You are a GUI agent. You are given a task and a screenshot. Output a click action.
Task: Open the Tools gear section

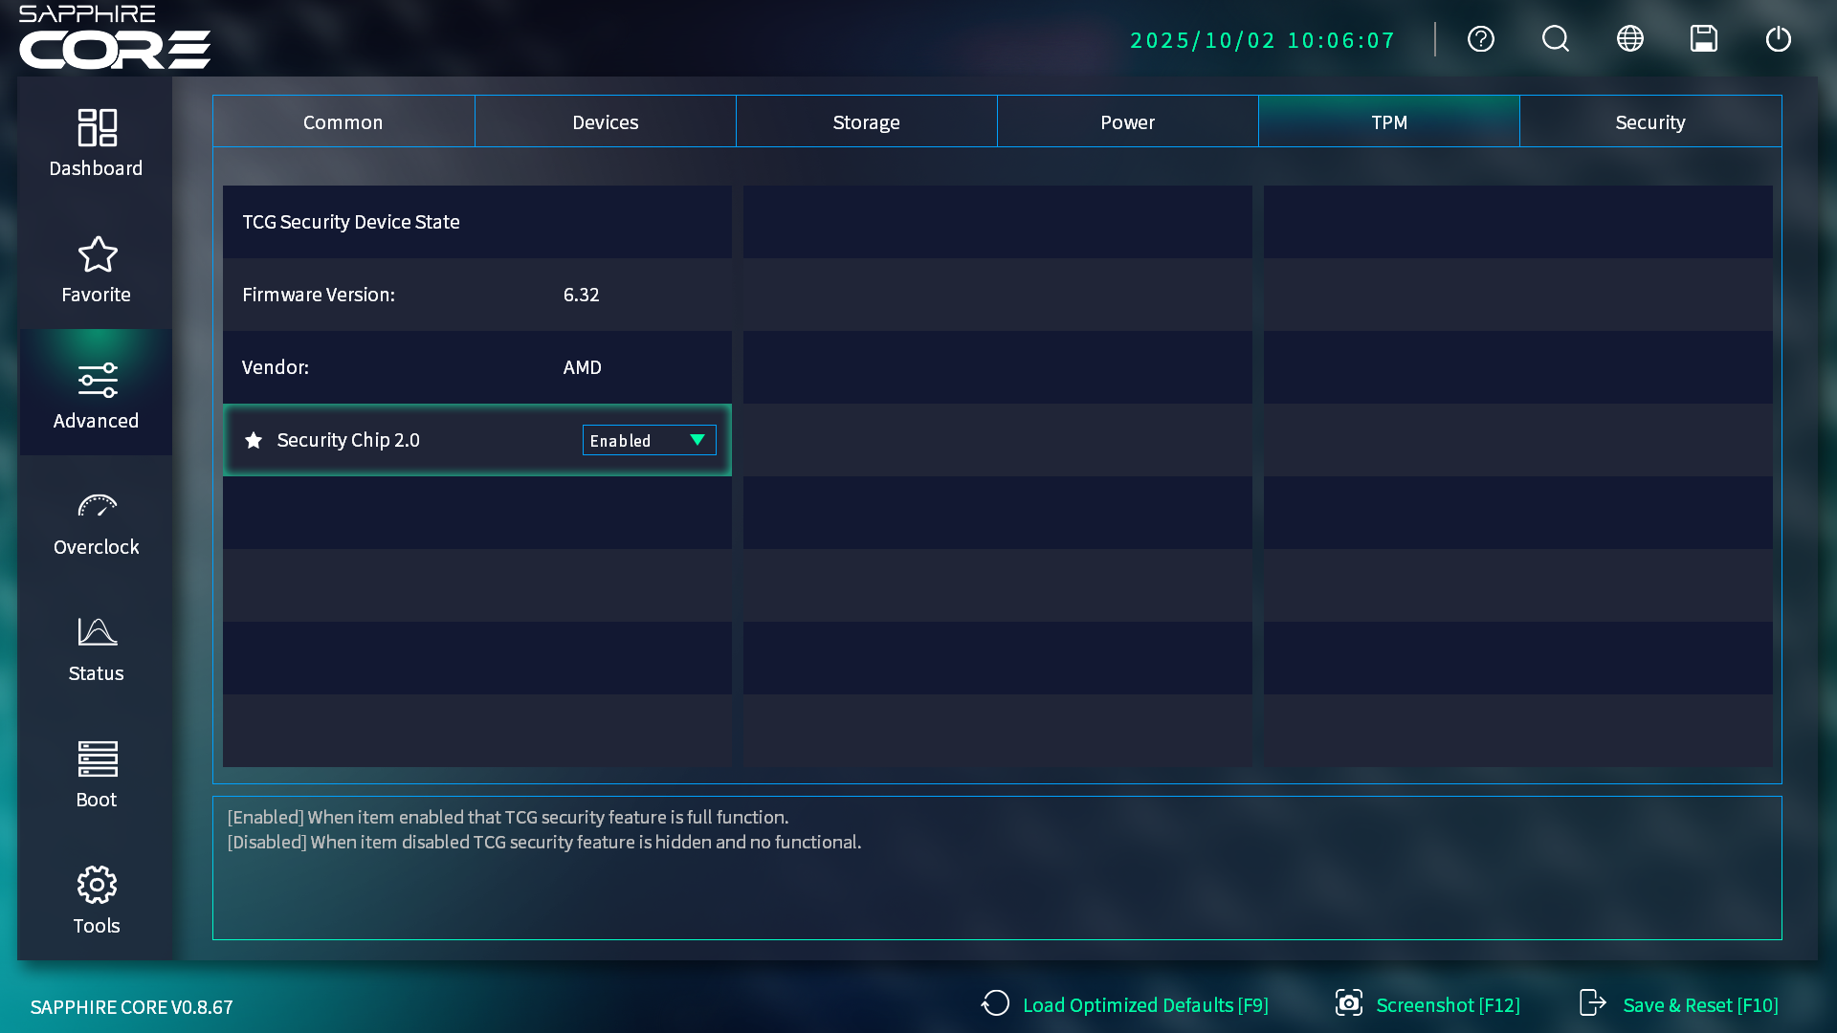coord(96,901)
